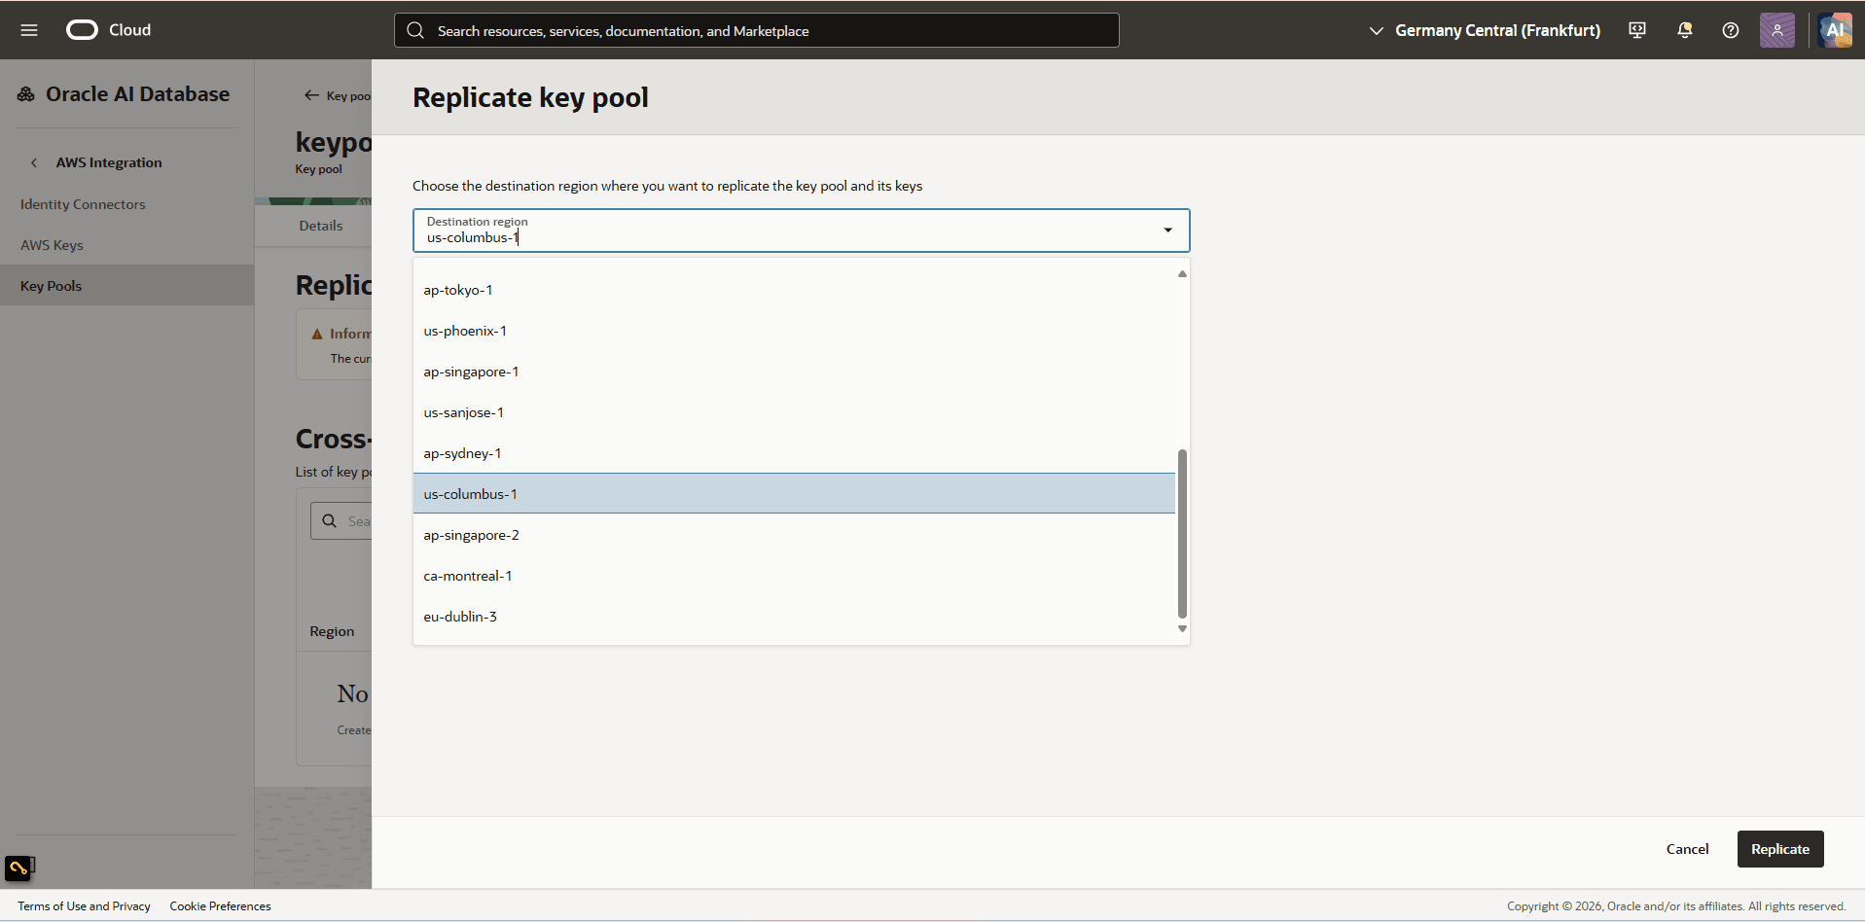The image size is (1865, 922).
Task: Select ap-sydney-1 from the region list
Action: 794,453
